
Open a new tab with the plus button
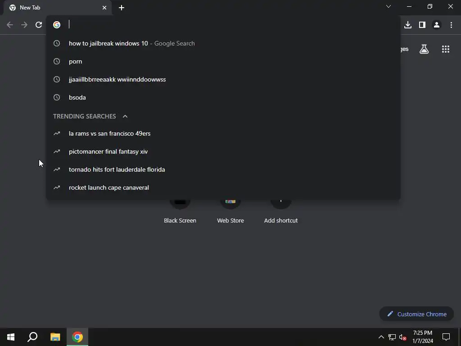pos(122,8)
